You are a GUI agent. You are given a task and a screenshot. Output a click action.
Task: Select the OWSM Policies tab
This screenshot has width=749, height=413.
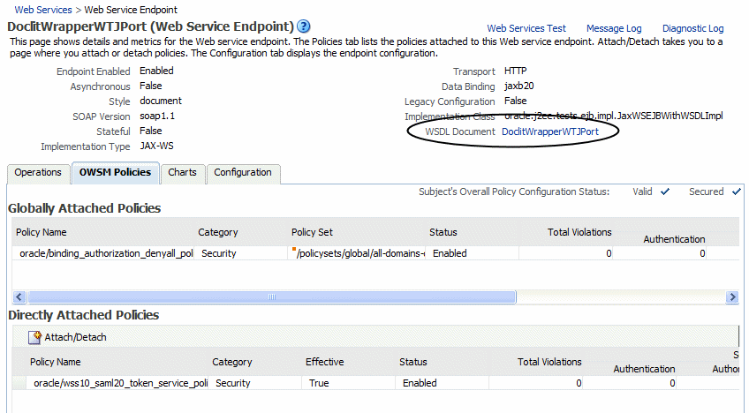pyautogui.click(x=115, y=172)
